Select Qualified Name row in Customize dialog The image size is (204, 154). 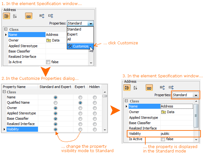pyautogui.click(x=22, y=103)
